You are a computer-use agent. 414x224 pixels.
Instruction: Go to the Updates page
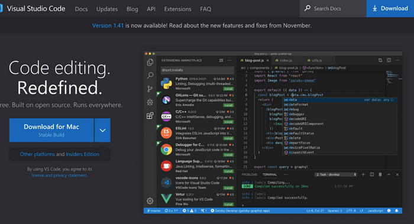pos(107,9)
